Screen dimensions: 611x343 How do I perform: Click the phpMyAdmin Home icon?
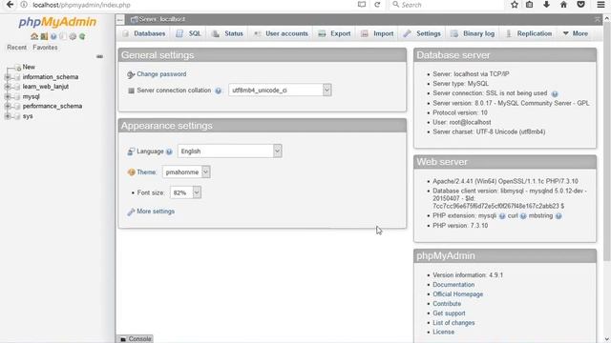coord(34,36)
